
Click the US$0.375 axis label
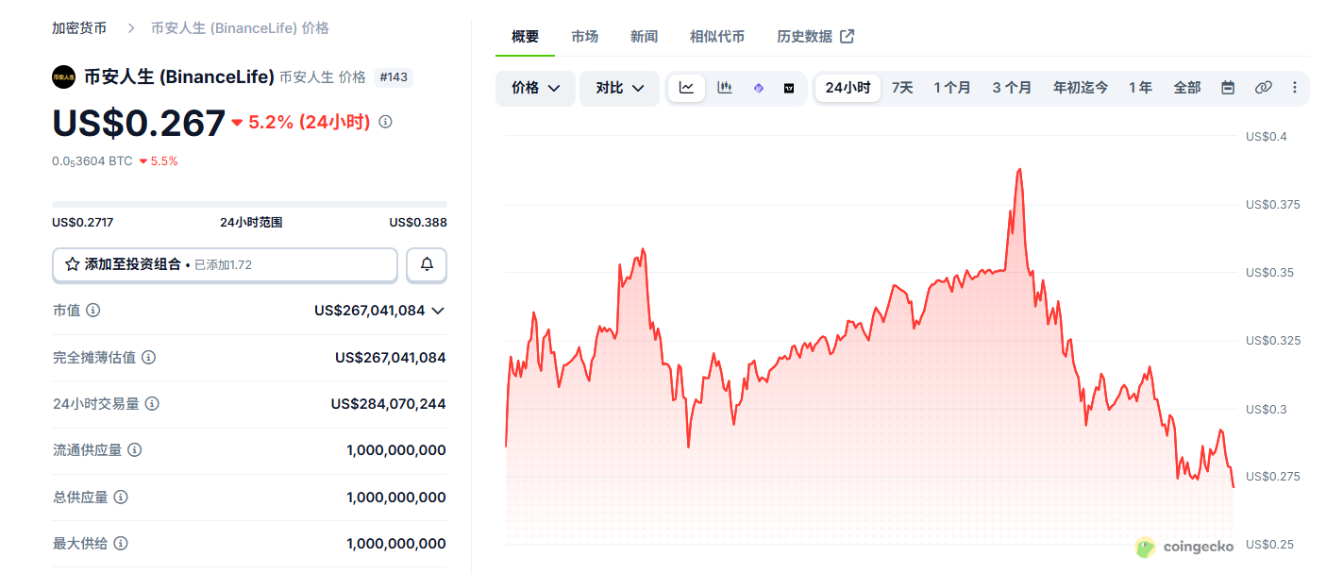(1272, 205)
